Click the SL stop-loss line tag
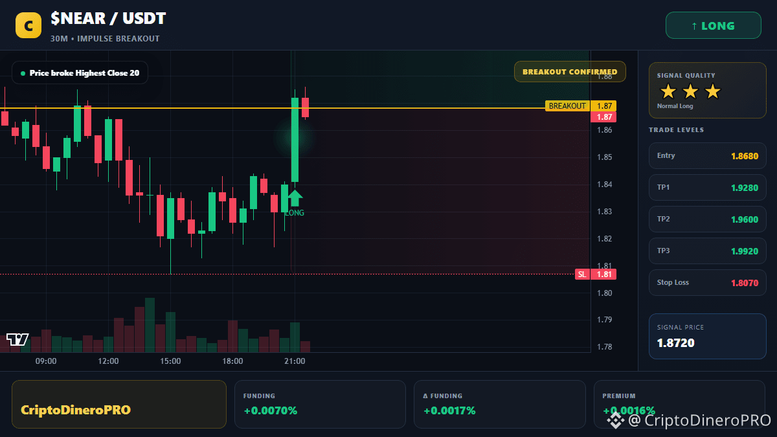Image resolution: width=777 pixels, height=437 pixels. (x=583, y=275)
